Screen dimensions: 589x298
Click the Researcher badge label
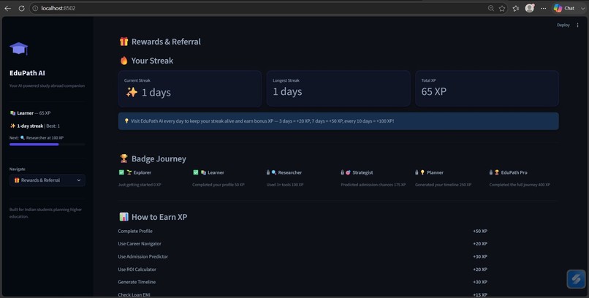290,172
